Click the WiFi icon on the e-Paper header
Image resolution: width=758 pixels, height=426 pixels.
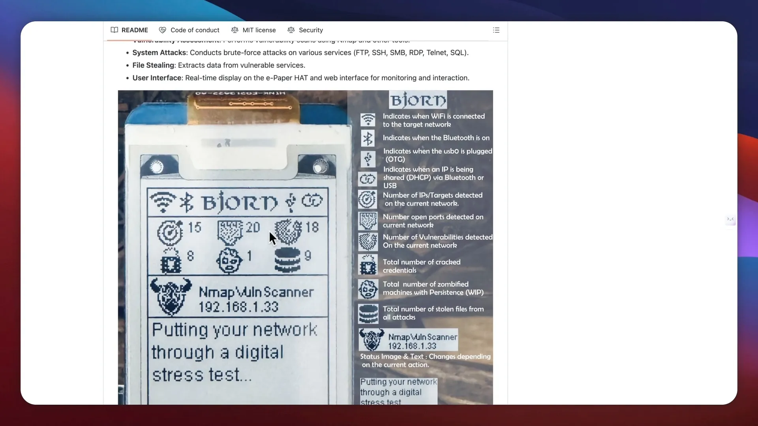[163, 202]
